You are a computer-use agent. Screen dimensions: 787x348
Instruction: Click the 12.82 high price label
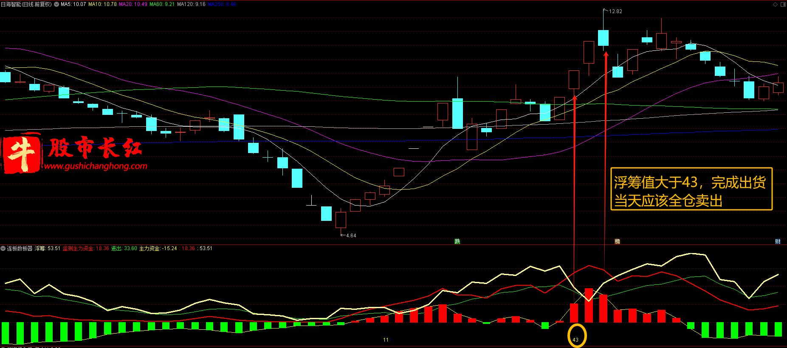tap(615, 11)
